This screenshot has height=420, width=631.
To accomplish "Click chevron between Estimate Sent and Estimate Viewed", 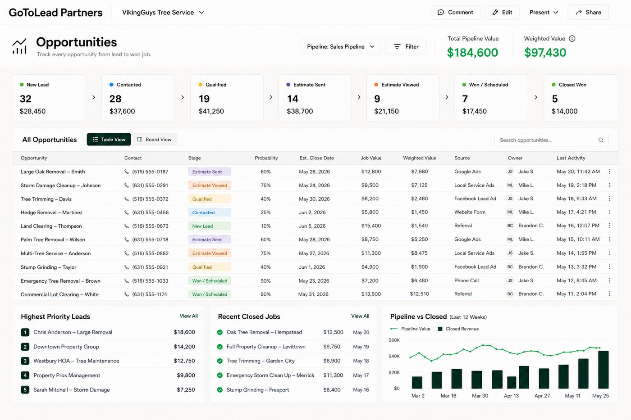I will [359, 97].
